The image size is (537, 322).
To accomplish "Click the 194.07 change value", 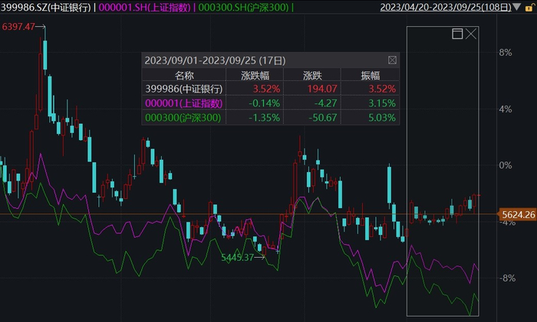I will click(x=322, y=89).
